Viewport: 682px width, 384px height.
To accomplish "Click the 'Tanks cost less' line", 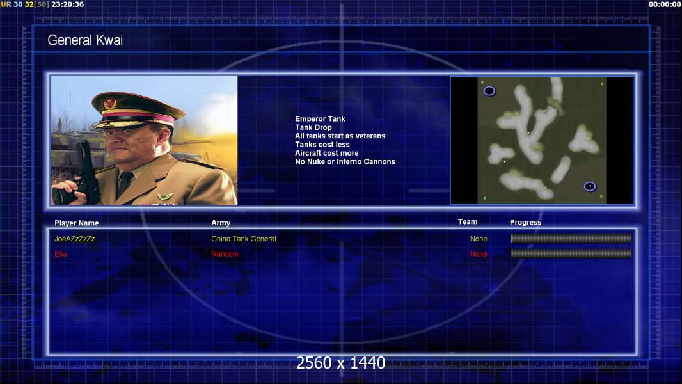I will pos(322,145).
